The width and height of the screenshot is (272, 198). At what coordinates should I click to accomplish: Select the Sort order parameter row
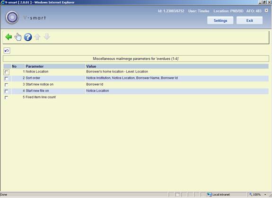click(x=136, y=78)
